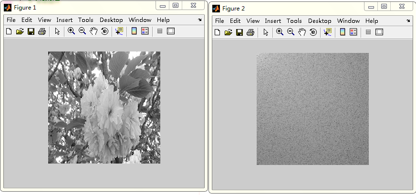The height and width of the screenshot is (195, 416).
Task: Hide Plot Tools icon in Figure 2
Action: click(x=368, y=32)
